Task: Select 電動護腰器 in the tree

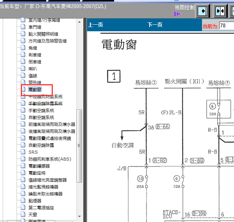Action: coord(39,166)
